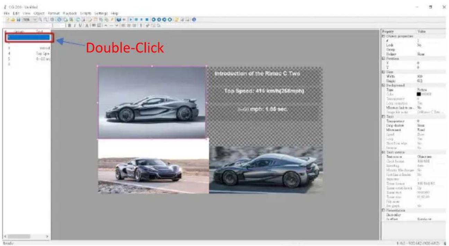Collapse the Presentation section
The height and width of the screenshot is (246, 449).
pyautogui.click(x=384, y=211)
